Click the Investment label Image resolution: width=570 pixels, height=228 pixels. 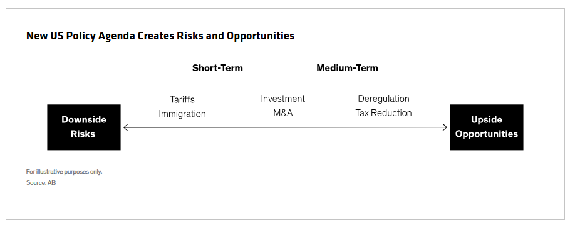(x=283, y=99)
